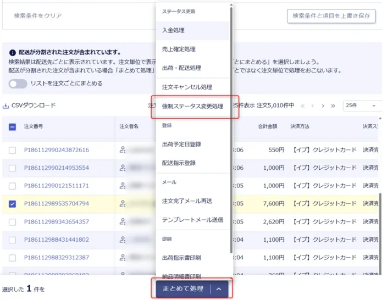The image size is (382, 300).
Task: Click customer icon in row P186112990243872616
Action: 123,149
